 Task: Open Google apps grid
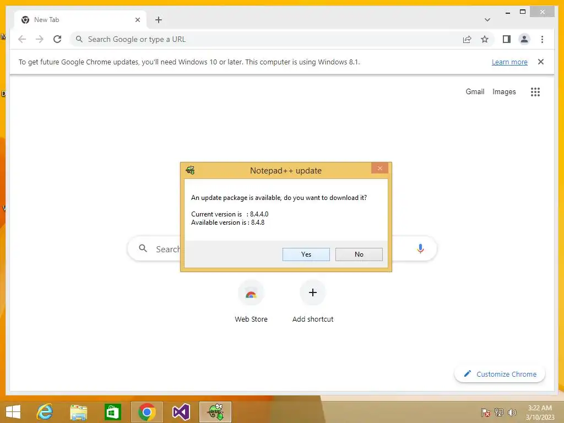[x=535, y=92]
